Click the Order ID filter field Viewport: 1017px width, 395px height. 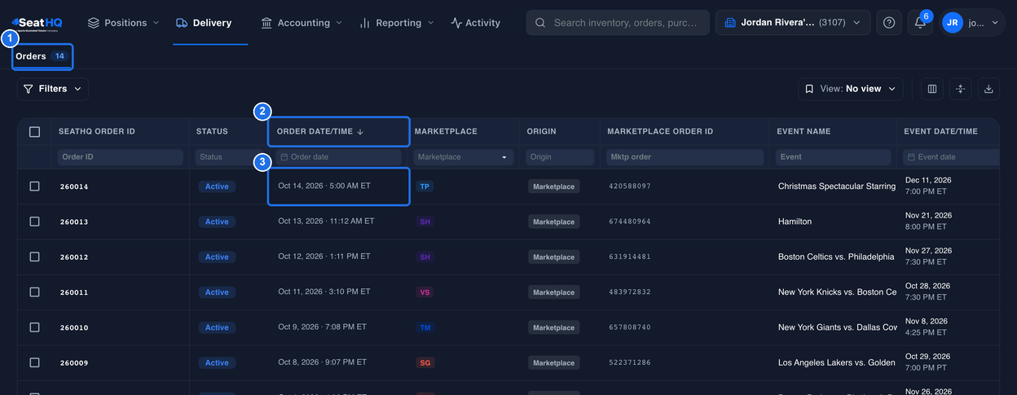(x=121, y=157)
